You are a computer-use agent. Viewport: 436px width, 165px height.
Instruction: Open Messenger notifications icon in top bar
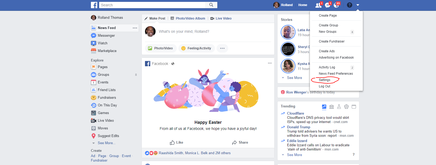328,5
